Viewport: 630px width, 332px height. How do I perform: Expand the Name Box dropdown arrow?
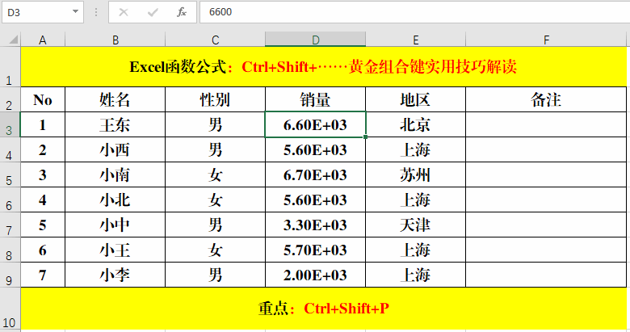(75, 11)
